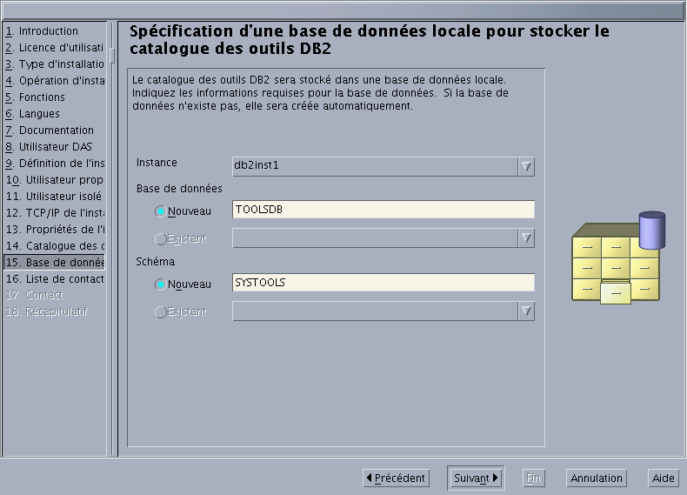Click the file cabinet database illustration

tap(618, 258)
